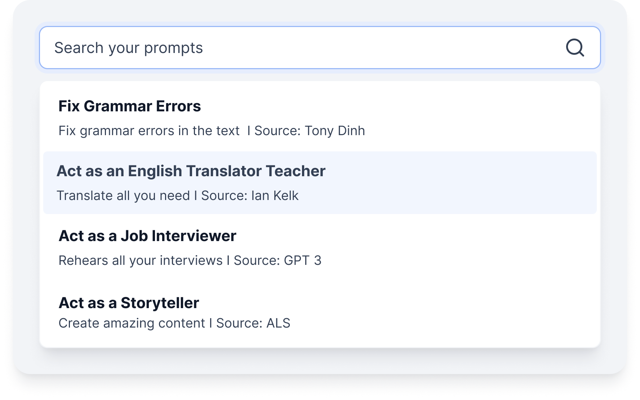The width and height of the screenshot is (640, 400).
Task: Pick the Act as a Storyteller prompt
Action: 129,303
